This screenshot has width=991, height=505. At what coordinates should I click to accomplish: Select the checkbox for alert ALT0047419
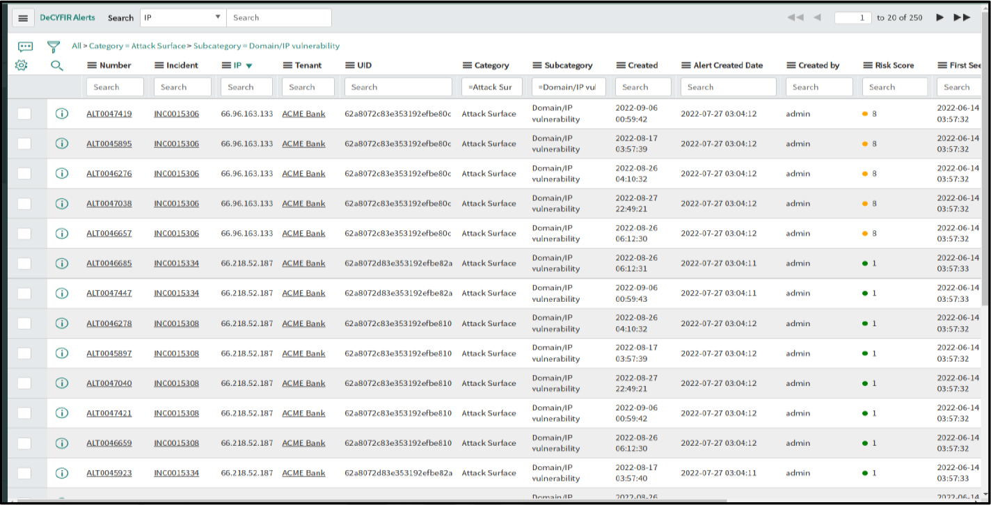point(24,113)
